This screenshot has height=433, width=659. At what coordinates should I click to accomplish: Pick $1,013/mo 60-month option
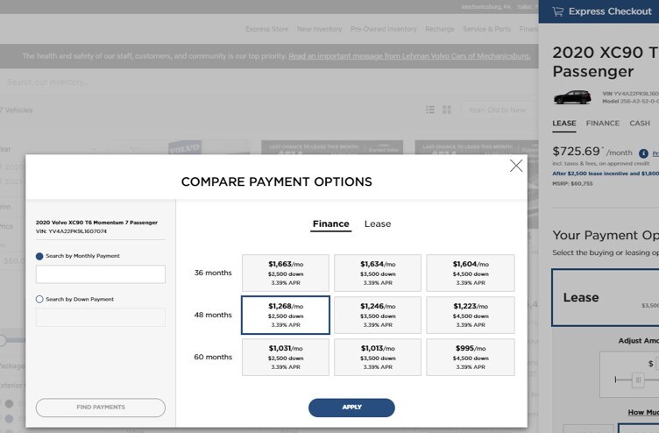[378, 357]
